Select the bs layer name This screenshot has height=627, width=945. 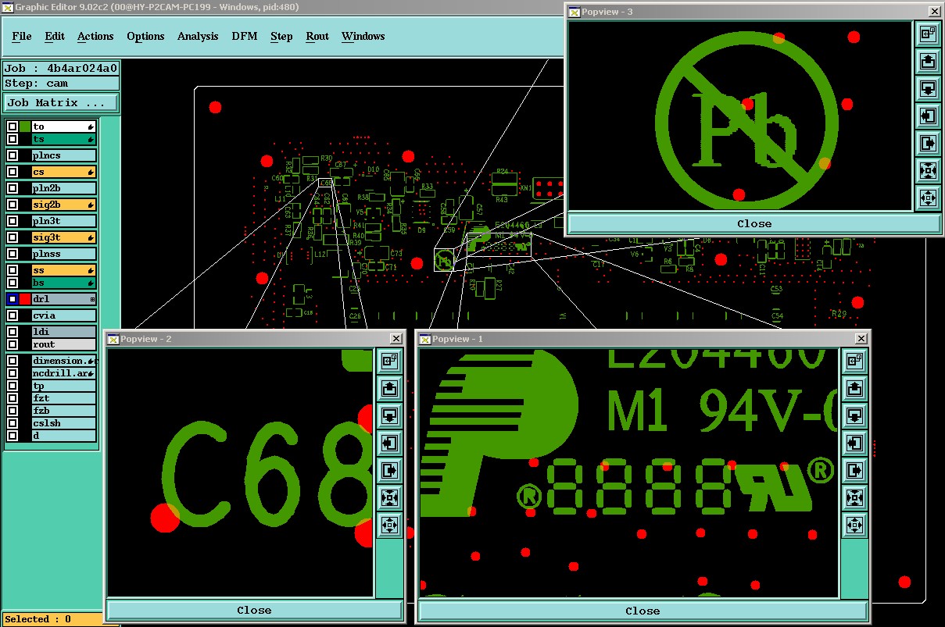(x=64, y=283)
